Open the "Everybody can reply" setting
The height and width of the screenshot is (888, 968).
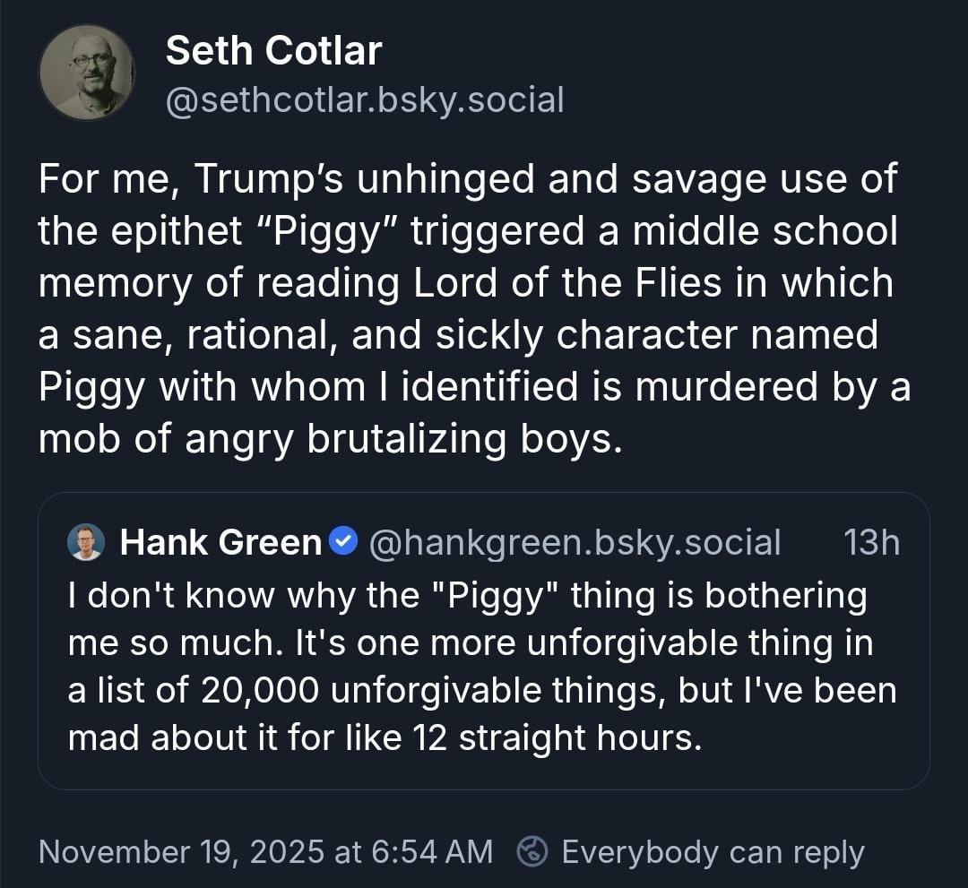point(713,851)
